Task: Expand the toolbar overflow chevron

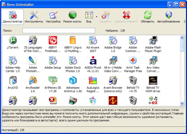Action: 185,21
